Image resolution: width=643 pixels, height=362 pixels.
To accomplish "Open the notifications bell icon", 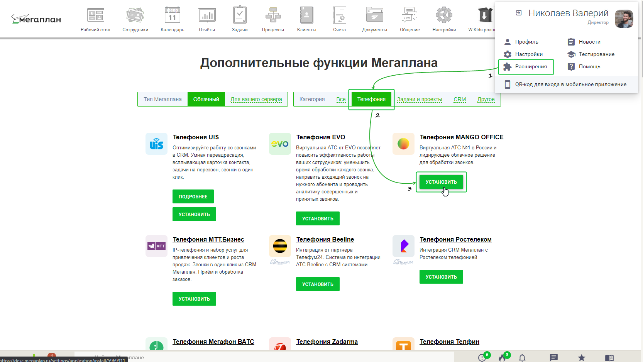I will 522,358.
